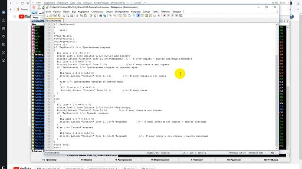Click the Яндекс bookmark in browser bar
302x169 pixels.
tap(23, 9)
